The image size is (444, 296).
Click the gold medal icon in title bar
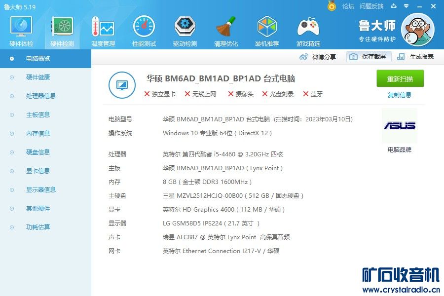tap(332, 6)
